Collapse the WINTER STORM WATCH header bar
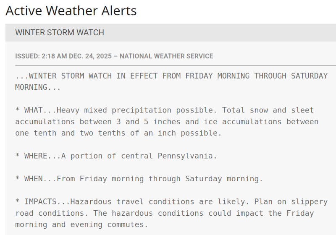Image resolution: width=336 pixels, height=235 pixels. (60, 33)
